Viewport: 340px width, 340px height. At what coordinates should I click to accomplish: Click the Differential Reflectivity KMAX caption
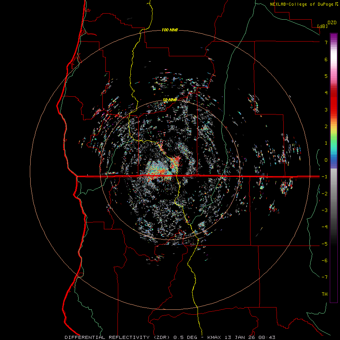coord(170,337)
